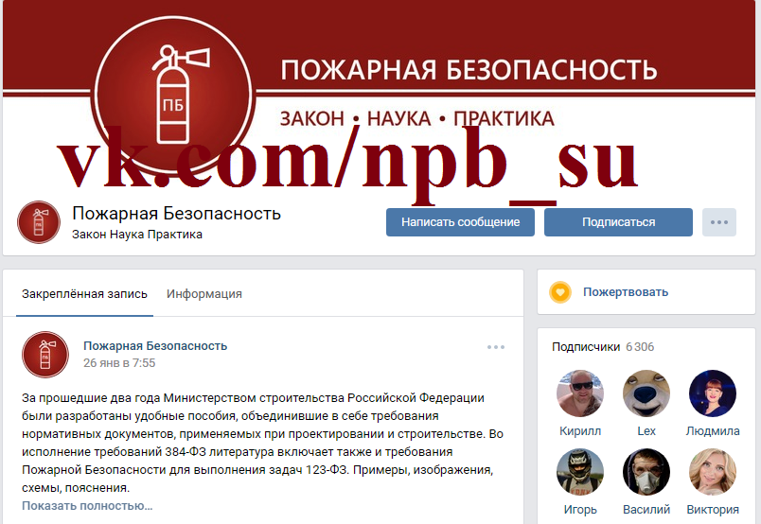Open the Пожертвовать link
The image size is (761, 524).
point(626,292)
